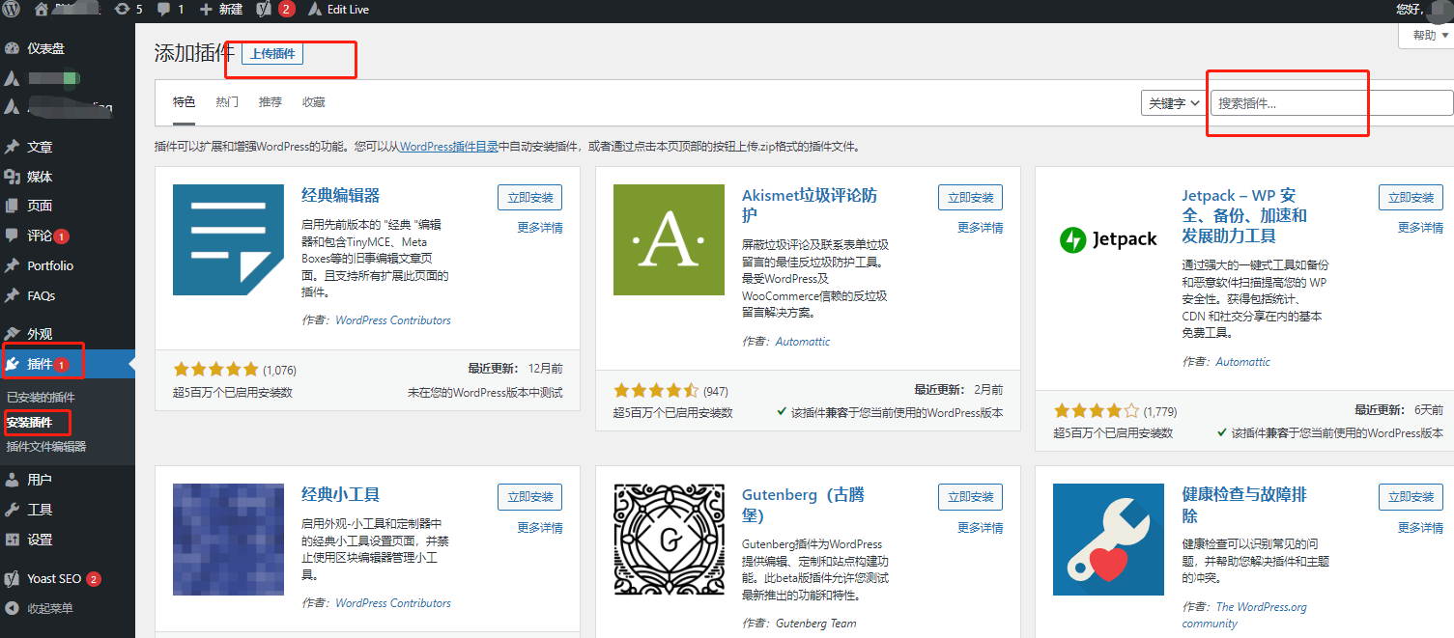This screenshot has width=1454, height=638.
Task: Install Gutenberg with 立即安装
Action: [970, 496]
